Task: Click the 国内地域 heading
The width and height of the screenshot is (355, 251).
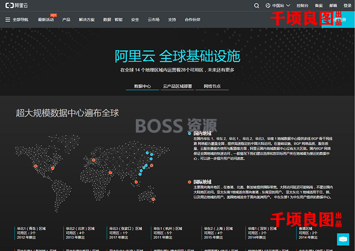Action: tap(202, 133)
